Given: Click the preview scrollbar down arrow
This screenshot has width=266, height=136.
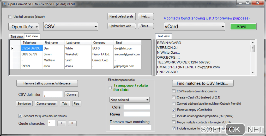Looking at the screenshot, I should [x=253, y=72].
